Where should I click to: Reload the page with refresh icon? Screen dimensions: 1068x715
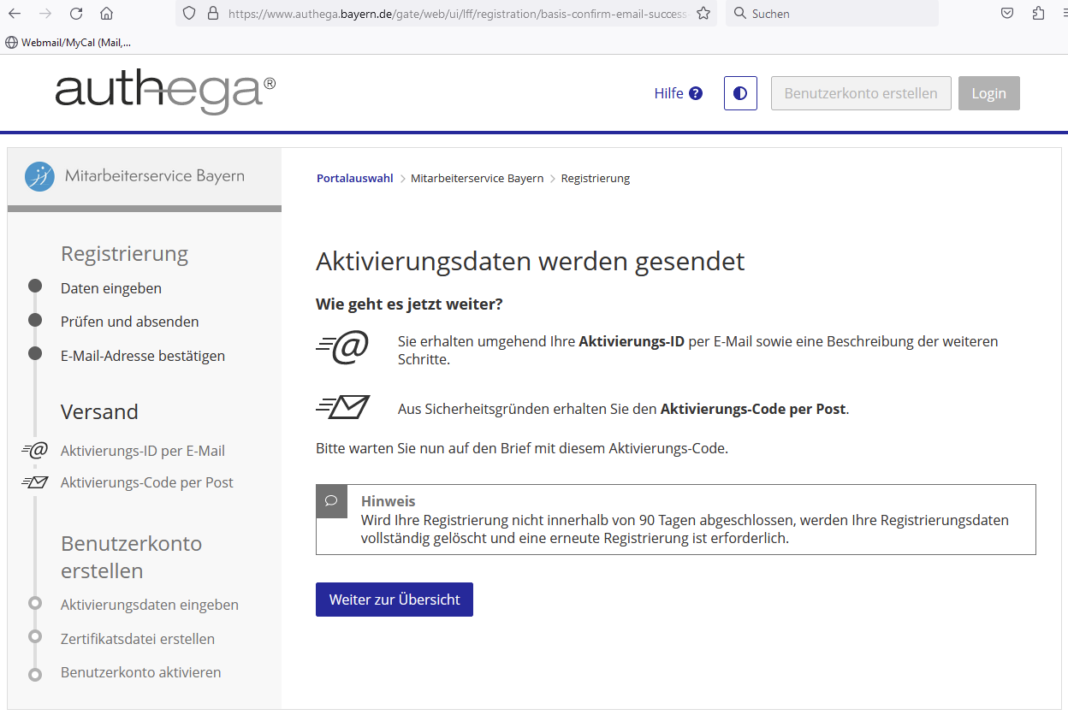click(x=76, y=14)
